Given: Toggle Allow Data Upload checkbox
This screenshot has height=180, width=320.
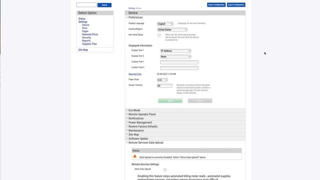Looking at the screenshot, I should tap(165, 169).
